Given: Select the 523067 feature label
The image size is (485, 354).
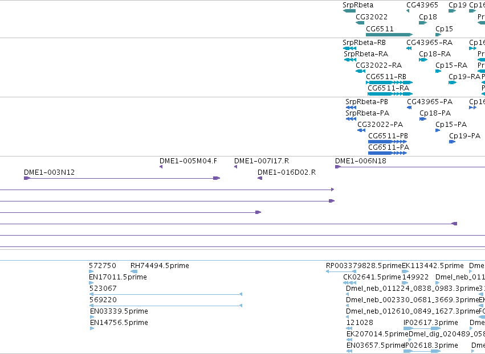Looking at the screenshot, I should [103, 289].
